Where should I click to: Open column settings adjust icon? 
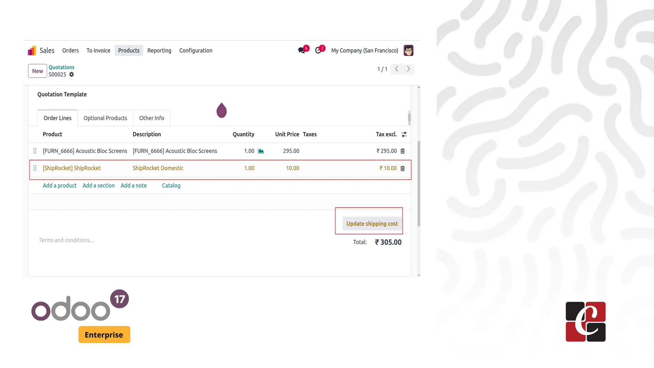coord(404,134)
